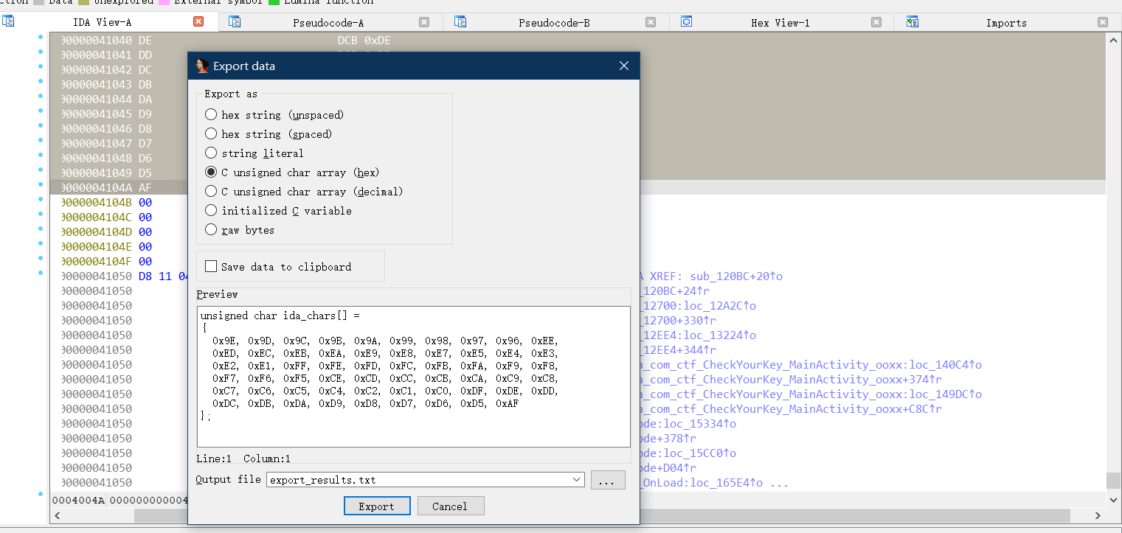Viewport: 1122px width, 533px height.
Task: Choose initialized C variable option
Action: [211, 211]
